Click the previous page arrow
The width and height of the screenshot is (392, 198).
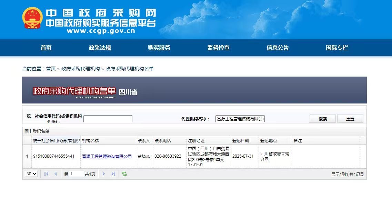click(56, 174)
